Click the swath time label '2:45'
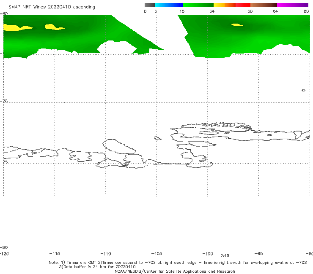The image size is (313, 274). tap(225, 256)
